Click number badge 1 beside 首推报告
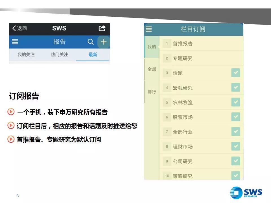The height and width of the screenshot is (203, 271). [x=167, y=43]
